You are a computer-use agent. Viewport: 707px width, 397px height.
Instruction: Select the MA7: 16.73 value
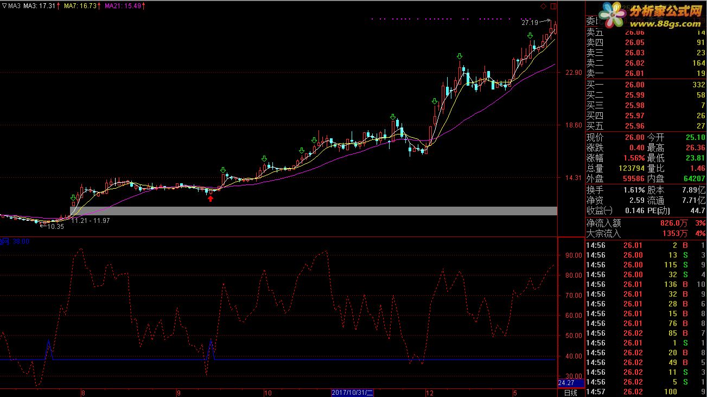pos(82,5)
